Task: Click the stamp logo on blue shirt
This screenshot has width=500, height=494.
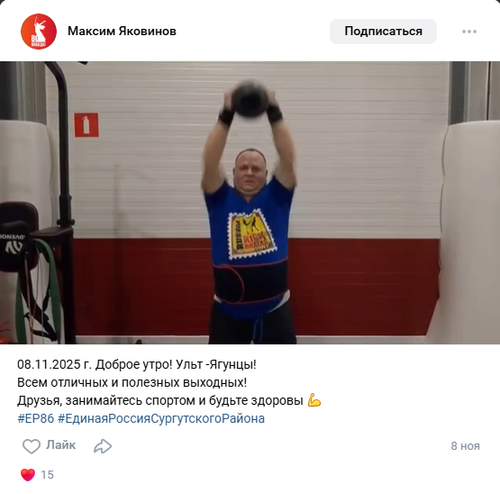Action: pos(251,233)
